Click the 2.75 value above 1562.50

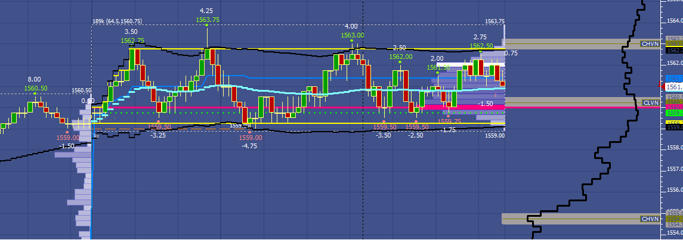pos(480,37)
